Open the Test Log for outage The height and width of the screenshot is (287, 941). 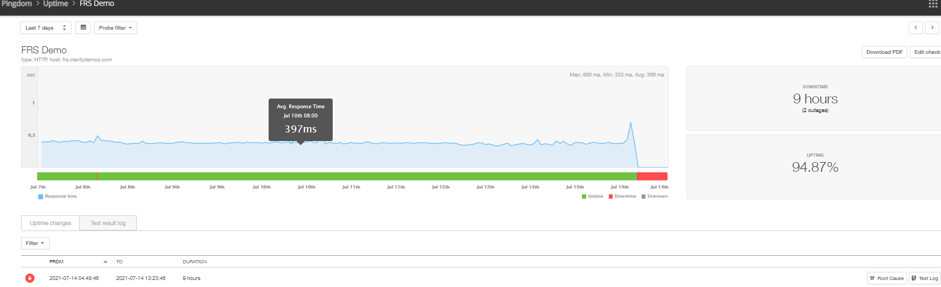click(924, 278)
